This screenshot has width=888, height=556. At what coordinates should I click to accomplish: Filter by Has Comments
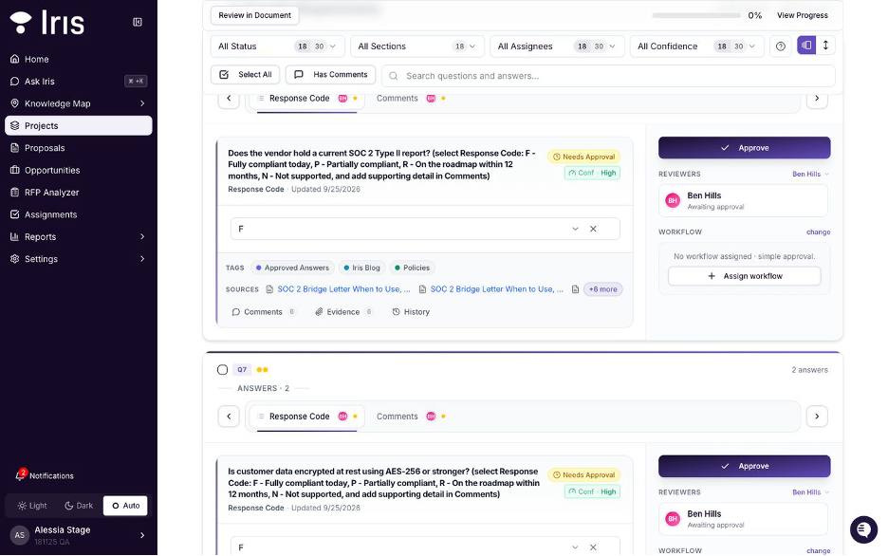click(x=331, y=75)
